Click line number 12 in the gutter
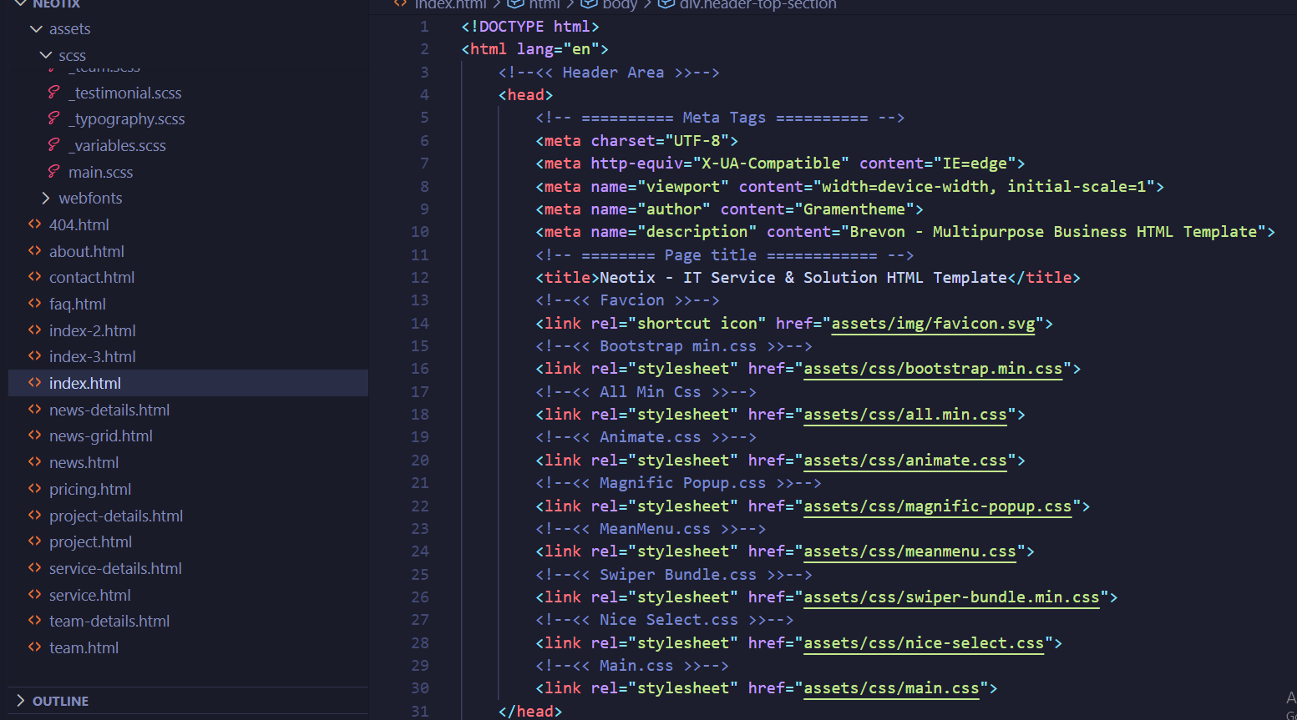The height and width of the screenshot is (720, 1297). (420, 278)
